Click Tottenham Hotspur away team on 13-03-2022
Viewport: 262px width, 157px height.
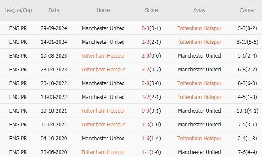[x=199, y=97]
